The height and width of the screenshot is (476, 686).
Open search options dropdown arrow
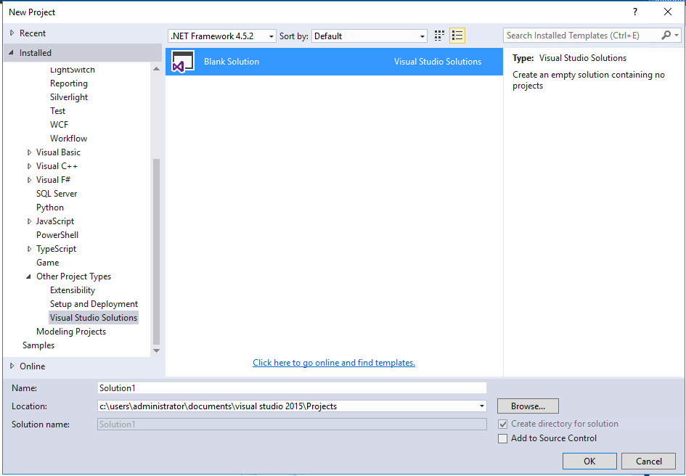click(677, 36)
